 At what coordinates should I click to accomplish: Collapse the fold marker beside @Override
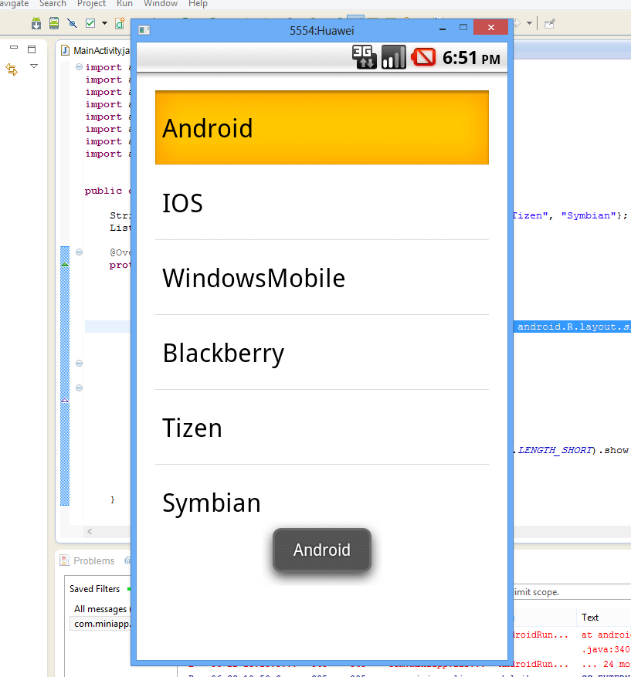(x=79, y=252)
